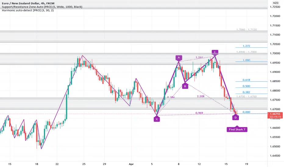Click the 1.6940 - 1.7000 zone label

coord(247,52)
